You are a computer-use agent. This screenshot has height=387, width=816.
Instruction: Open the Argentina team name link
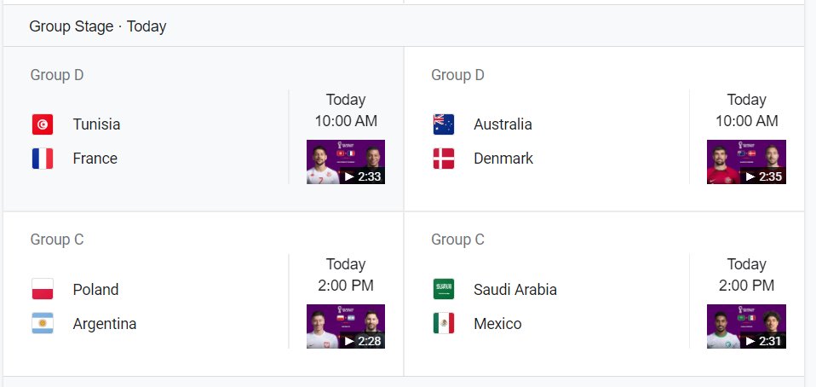pos(105,323)
